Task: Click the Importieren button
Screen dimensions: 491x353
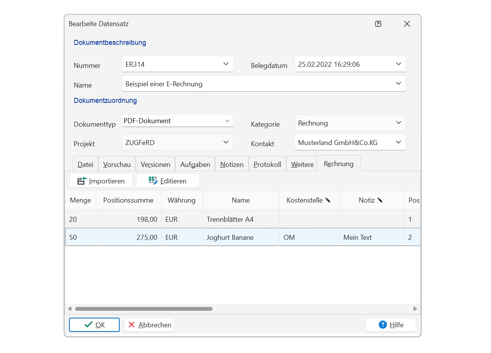Action: click(101, 181)
